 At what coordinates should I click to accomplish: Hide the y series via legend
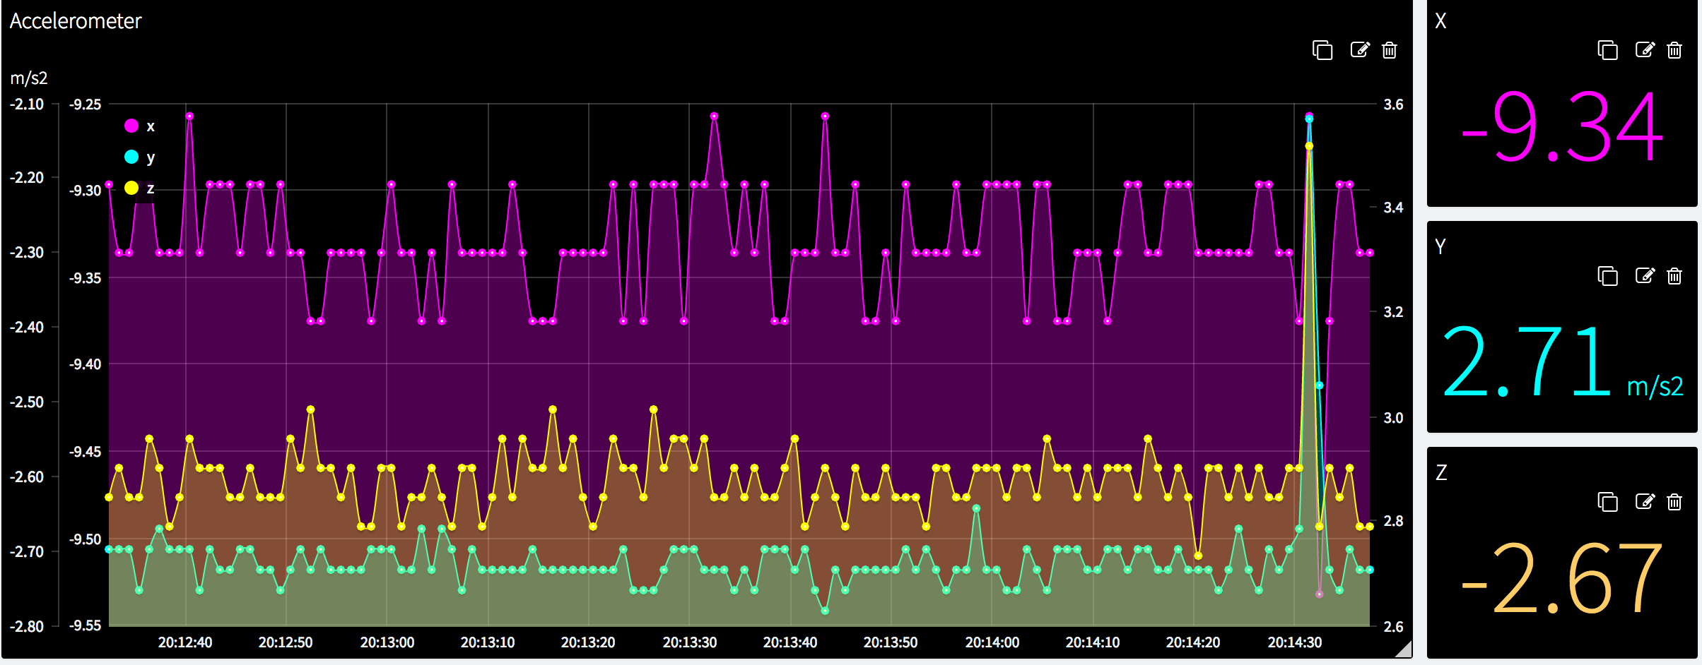point(139,157)
